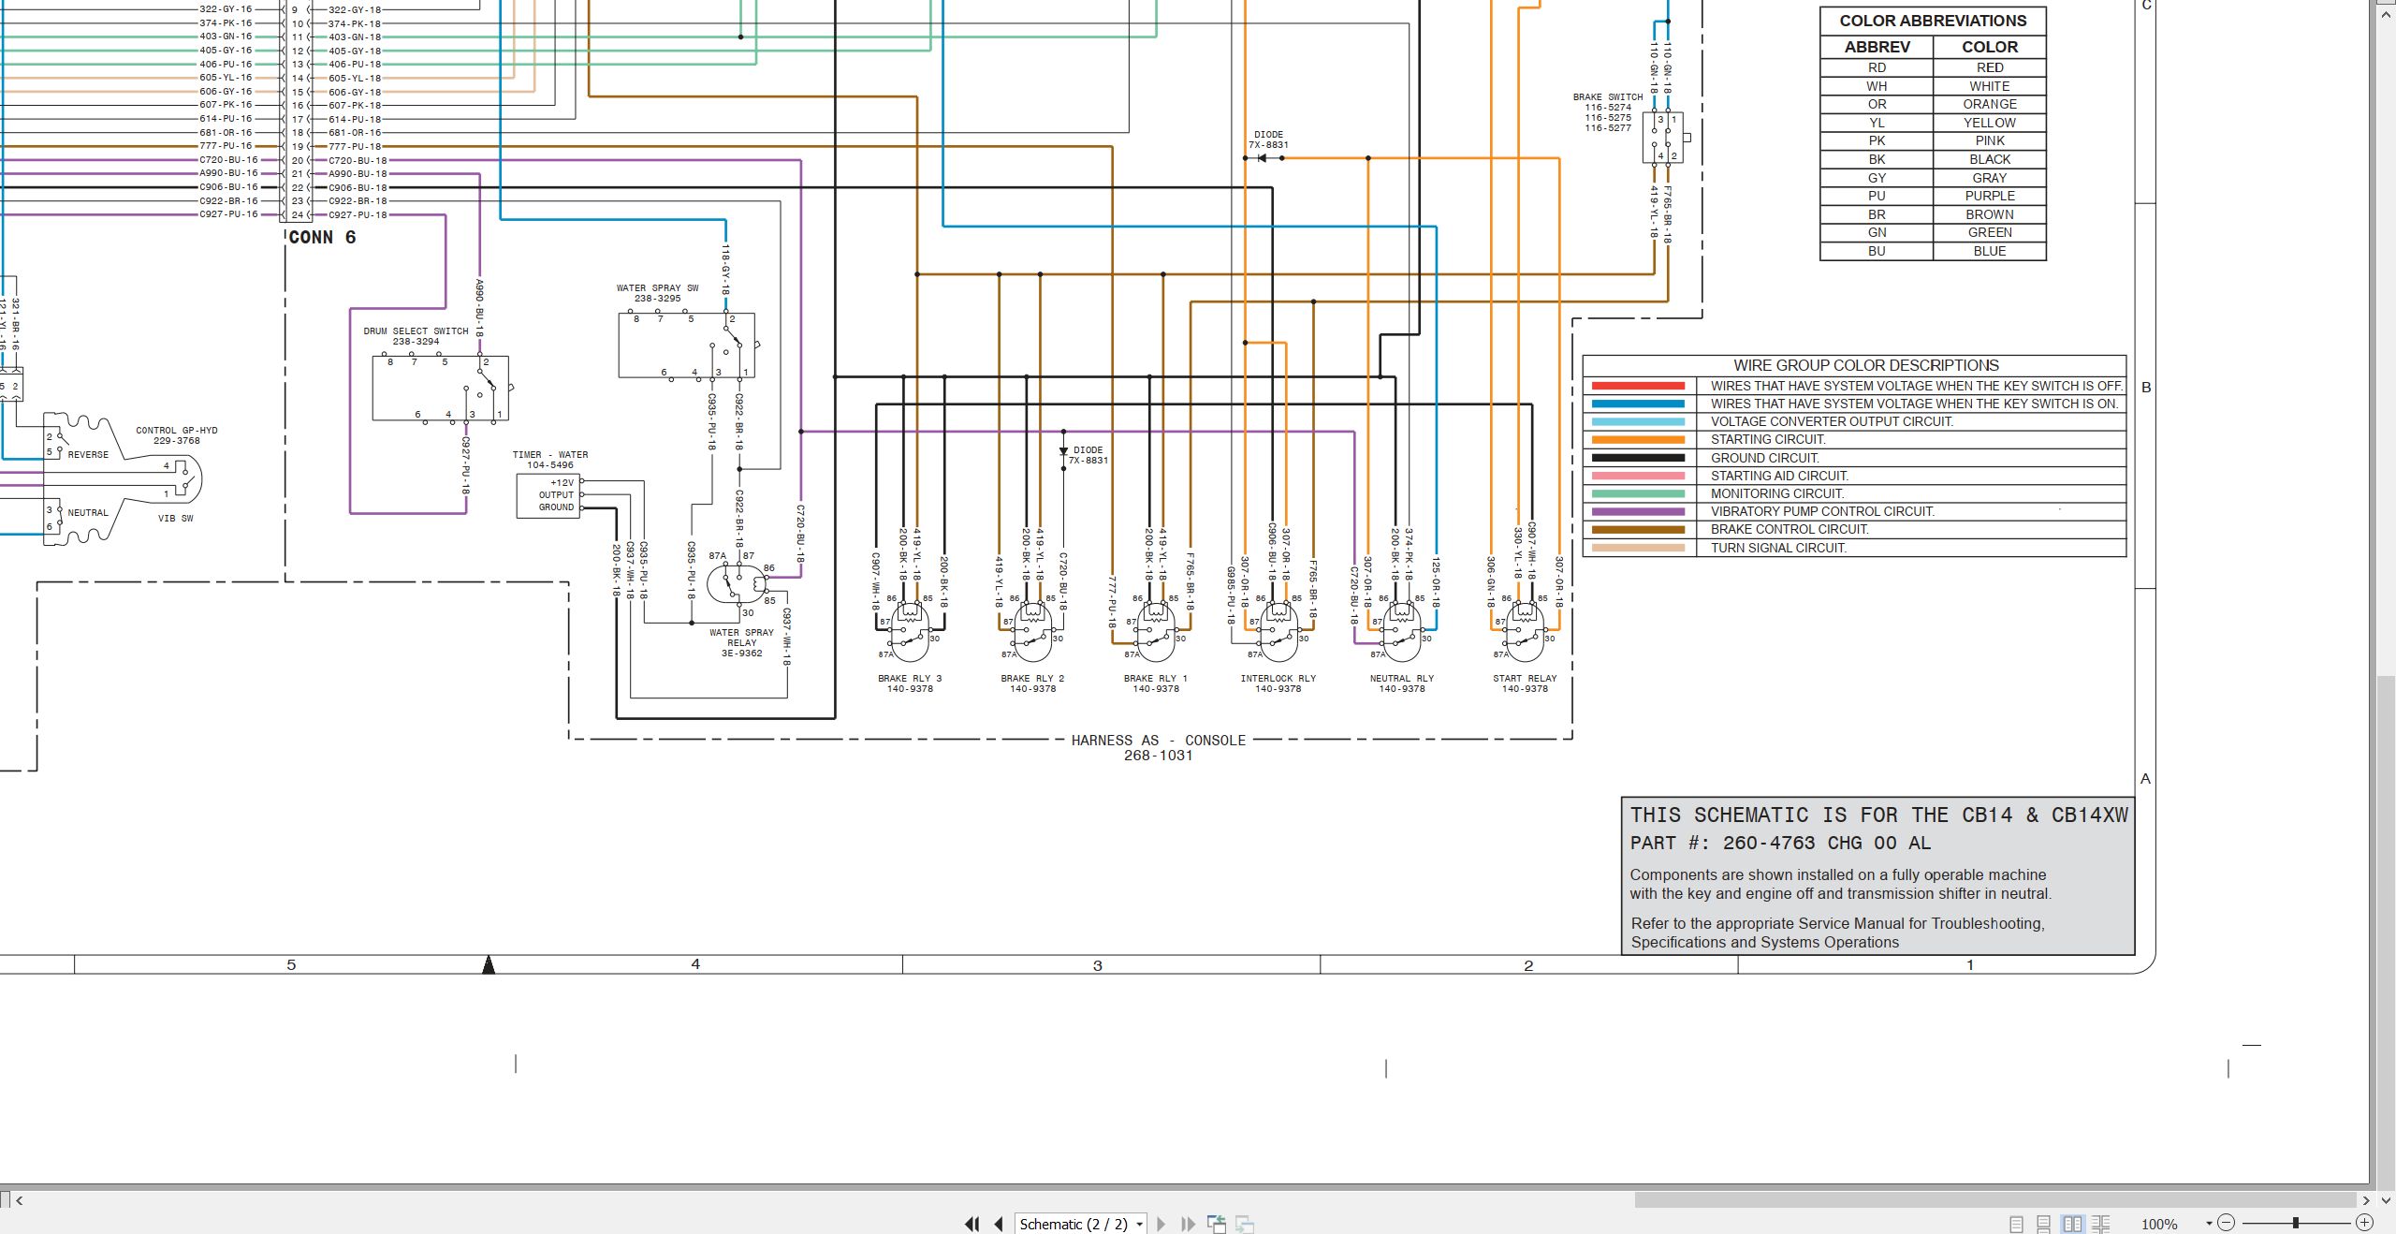Go to the previous page
The height and width of the screenshot is (1234, 2396).
pos(999,1224)
